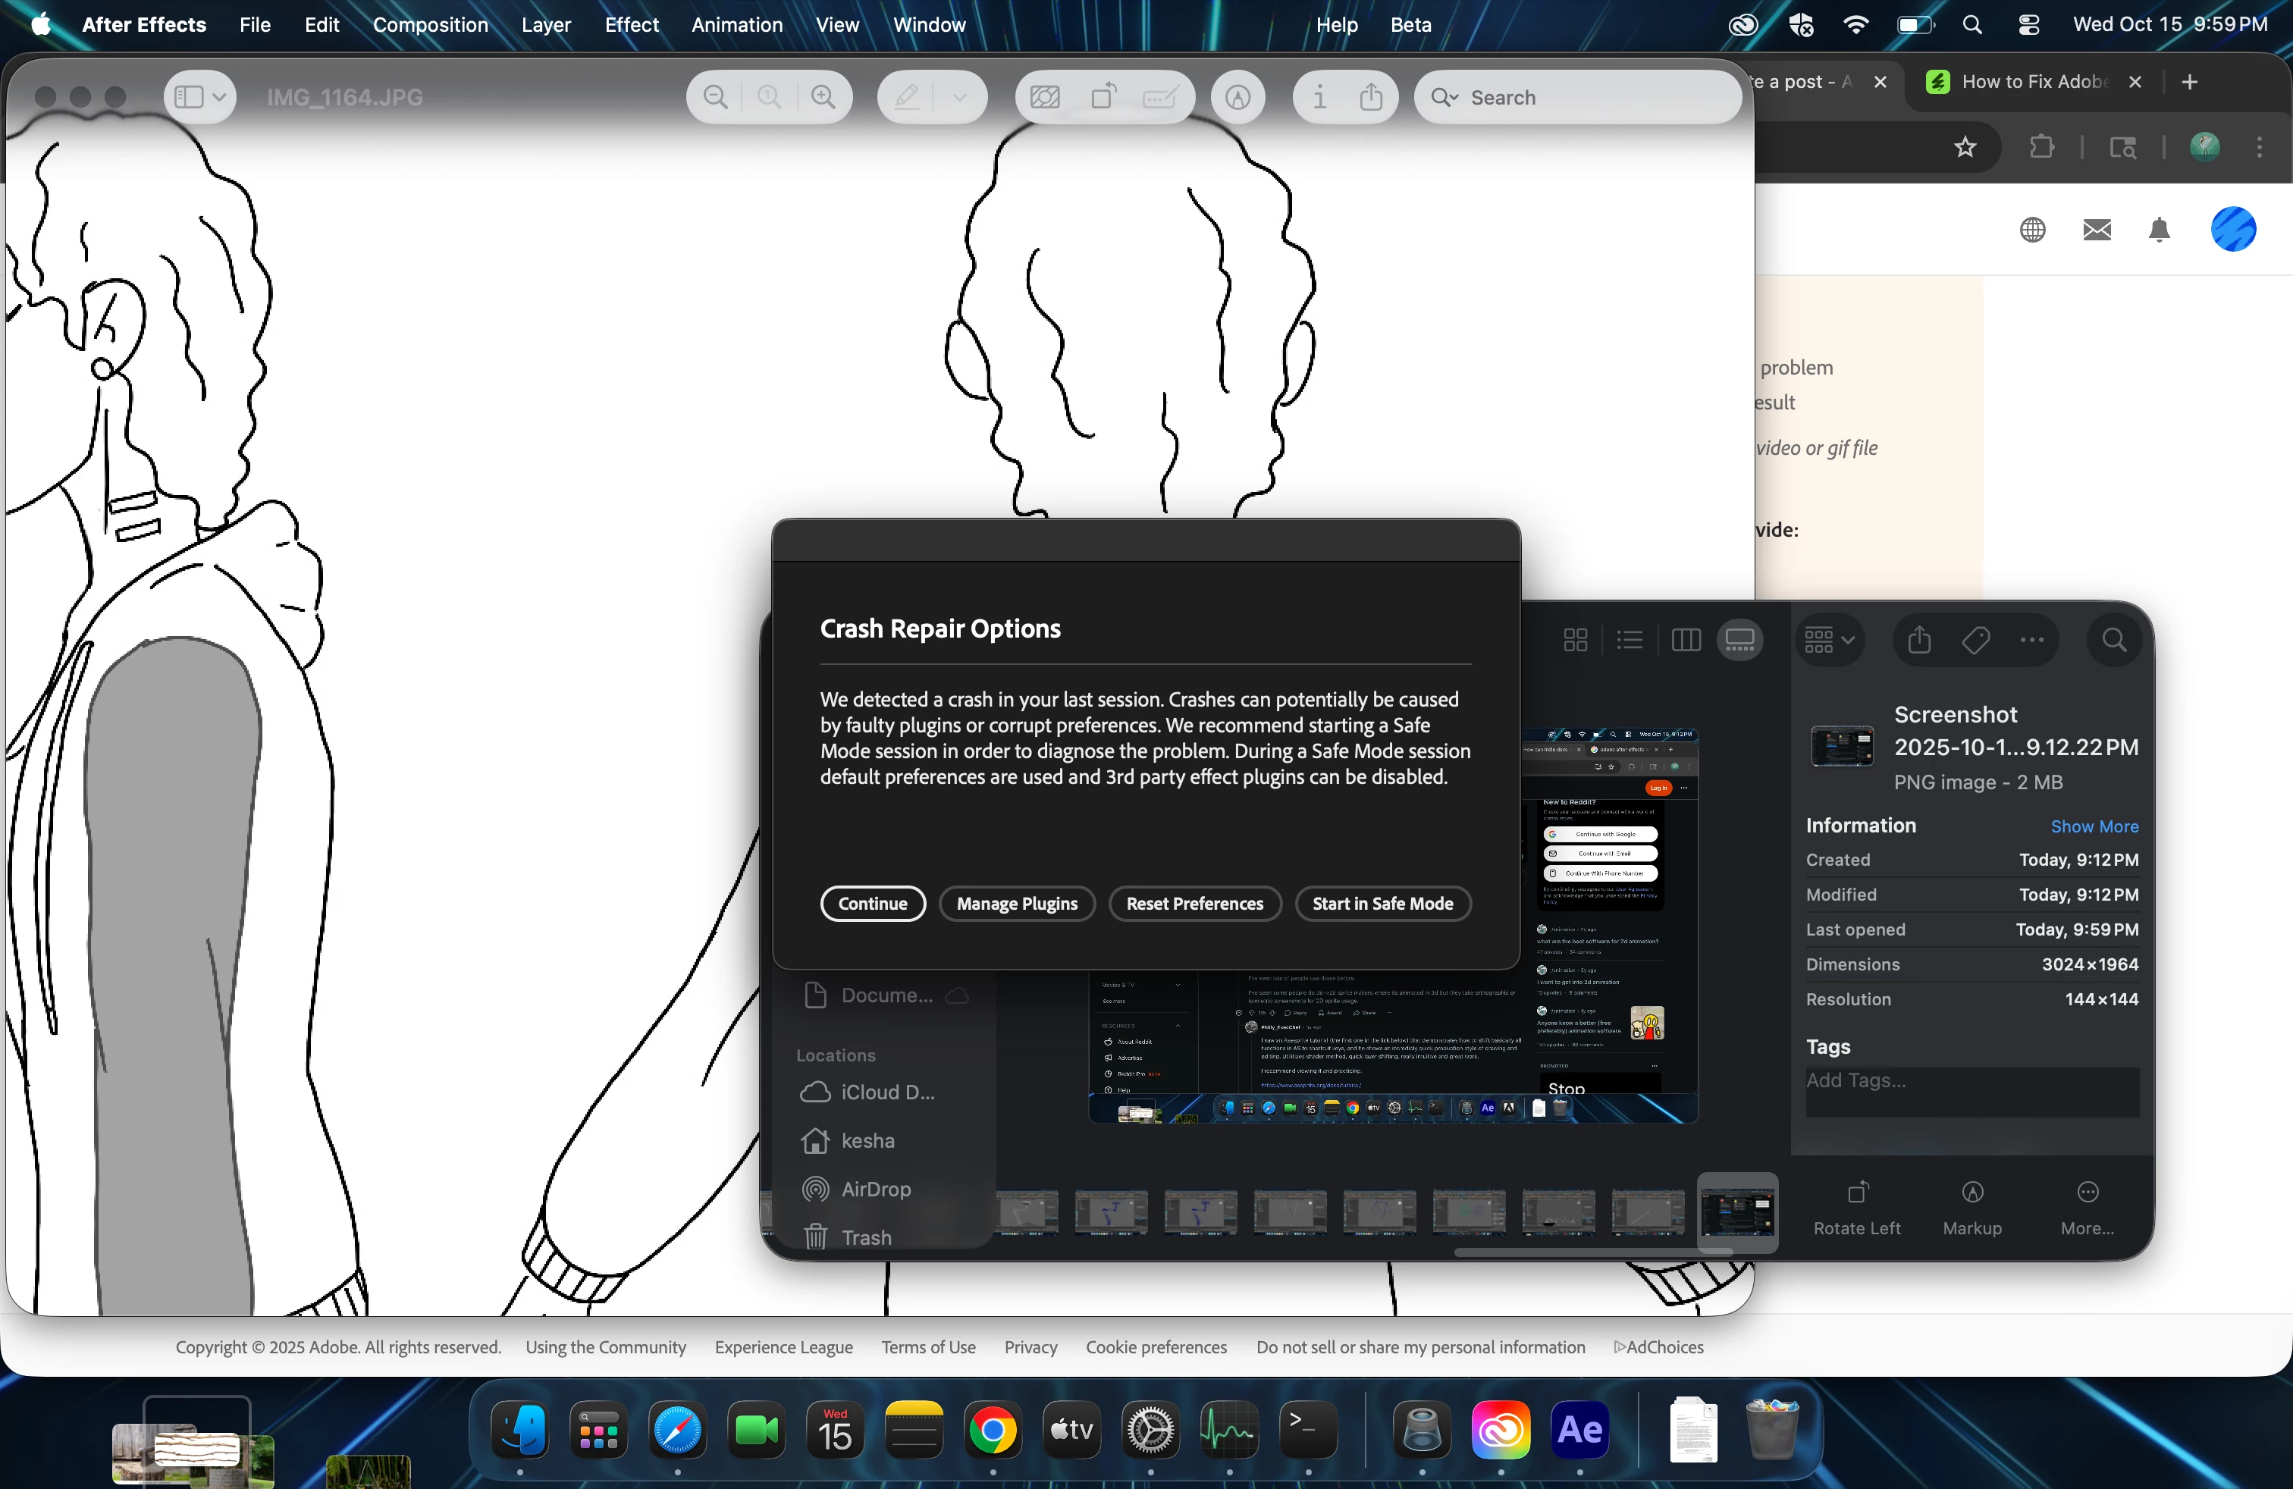The image size is (2293, 1489).
Task: Click the Add Tags input field
Action: 1970,1080
